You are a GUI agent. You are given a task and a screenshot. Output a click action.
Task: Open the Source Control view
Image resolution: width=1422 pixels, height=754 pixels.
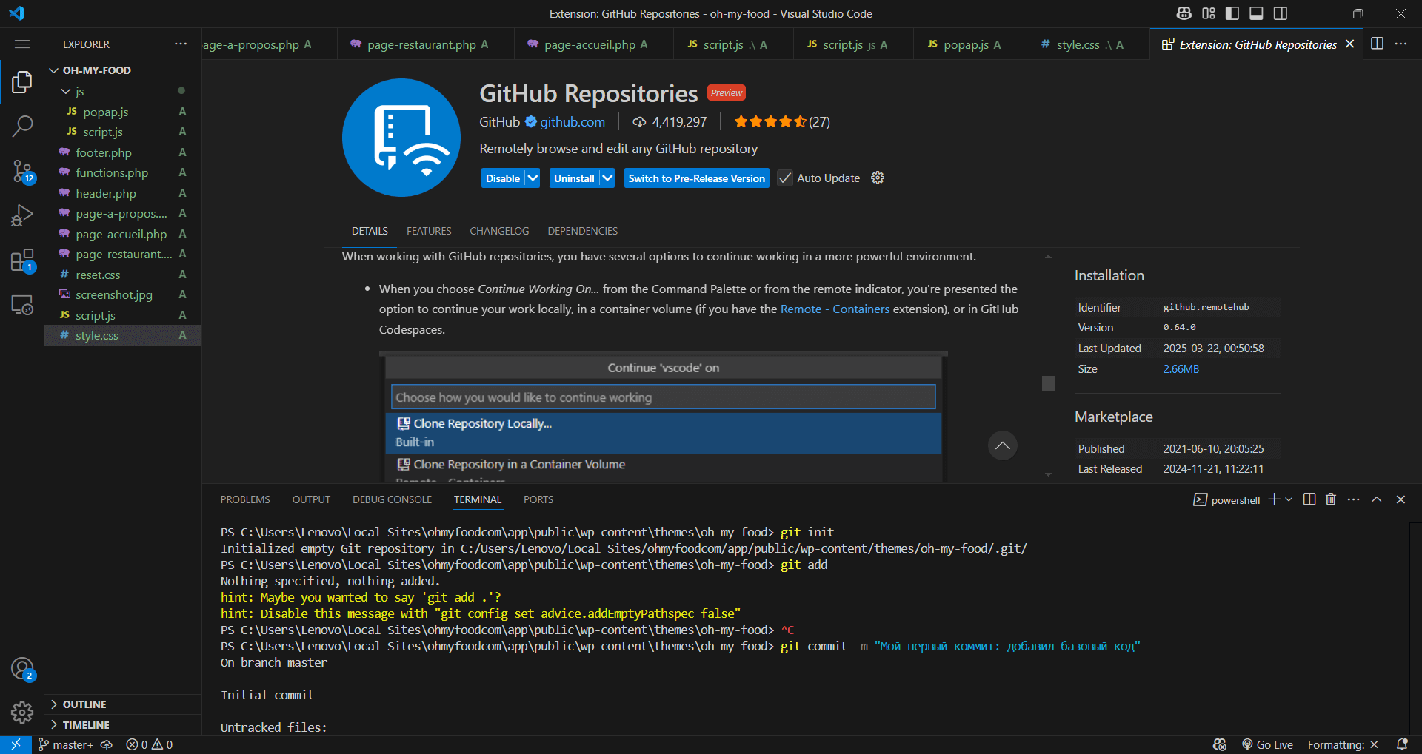(x=22, y=171)
